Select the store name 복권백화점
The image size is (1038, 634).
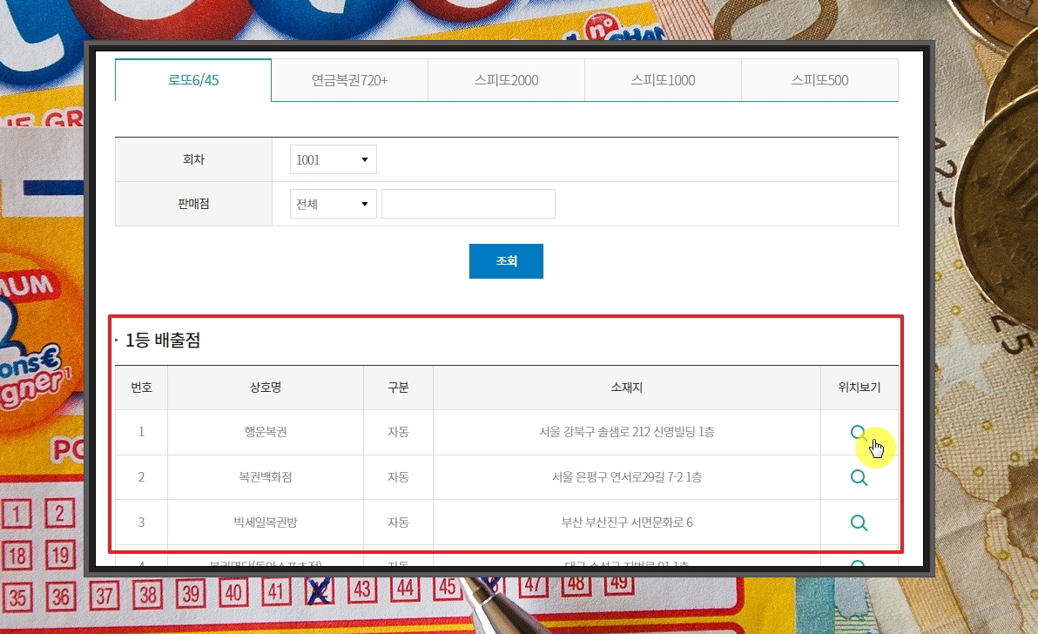point(266,476)
